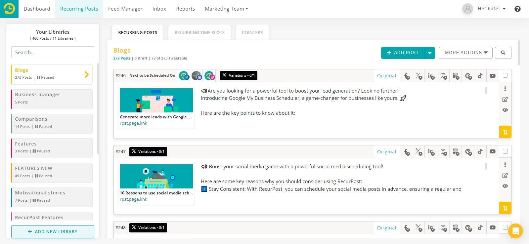This screenshot has width=529, height=244.
Task: Open YouTube variation for post #246
Action: [493, 76]
